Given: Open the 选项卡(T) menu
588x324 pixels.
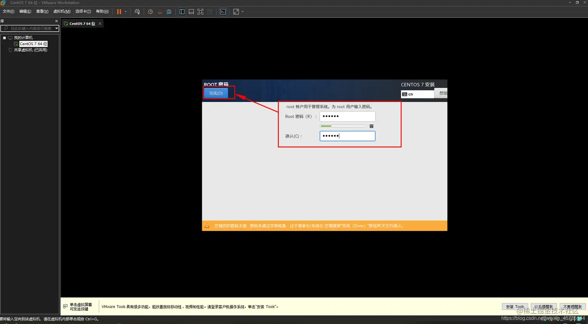Looking at the screenshot, I should tap(83, 11).
